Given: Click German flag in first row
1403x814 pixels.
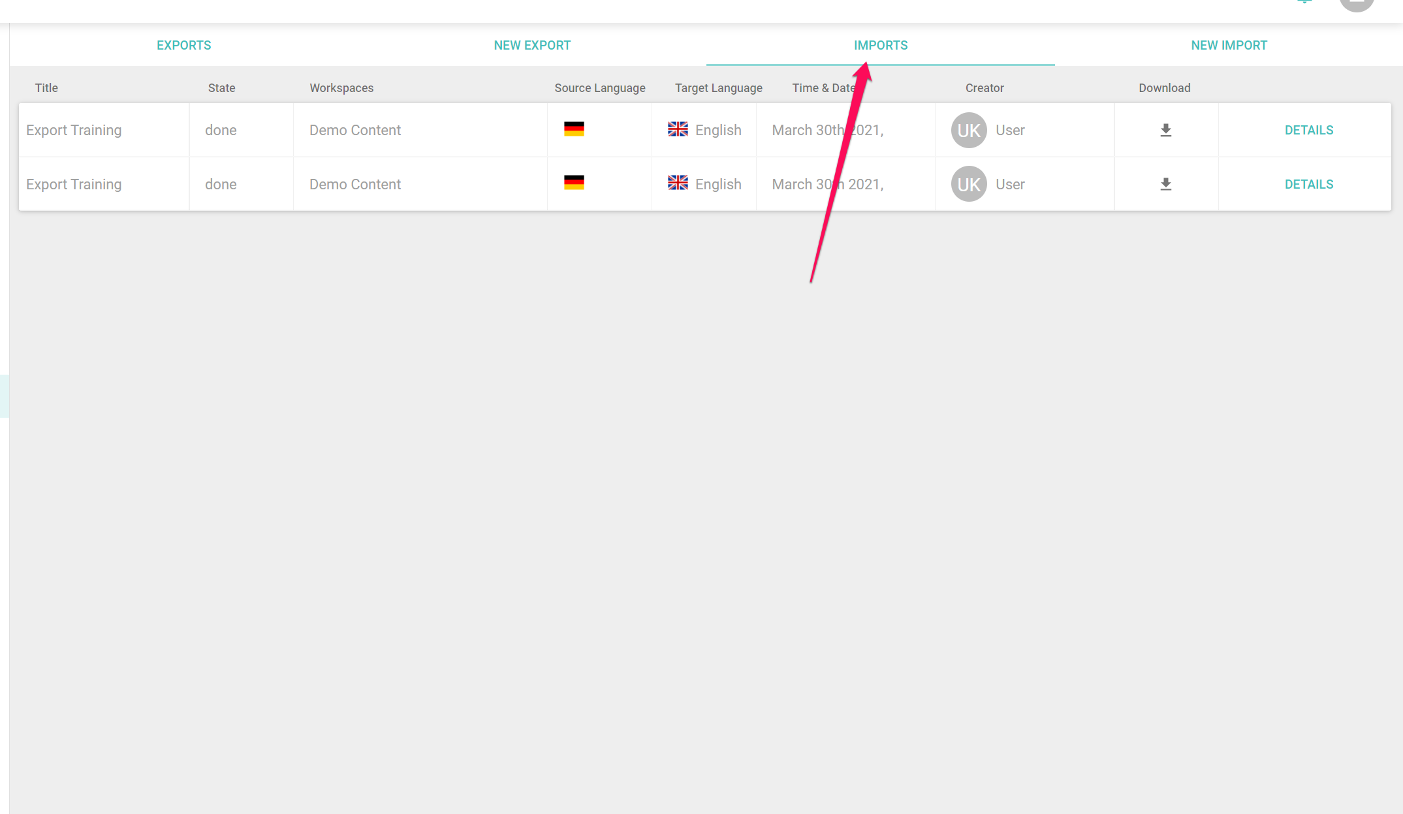Looking at the screenshot, I should tap(574, 129).
